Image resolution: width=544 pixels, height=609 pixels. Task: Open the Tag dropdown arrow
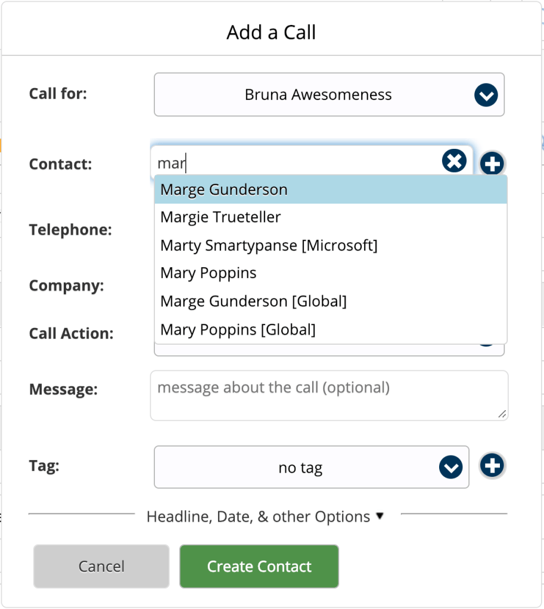[451, 467]
